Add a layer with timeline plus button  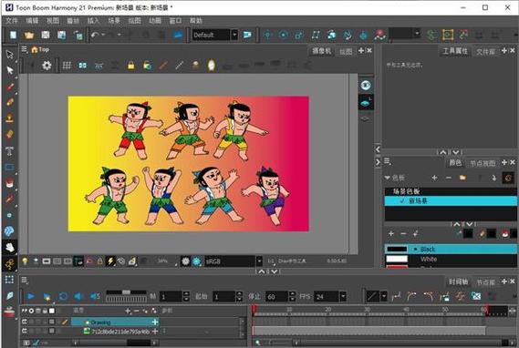pyautogui.click(x=128, y=311)
